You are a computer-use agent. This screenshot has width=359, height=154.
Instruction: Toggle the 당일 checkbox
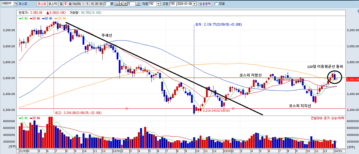[x=216, y=4]
